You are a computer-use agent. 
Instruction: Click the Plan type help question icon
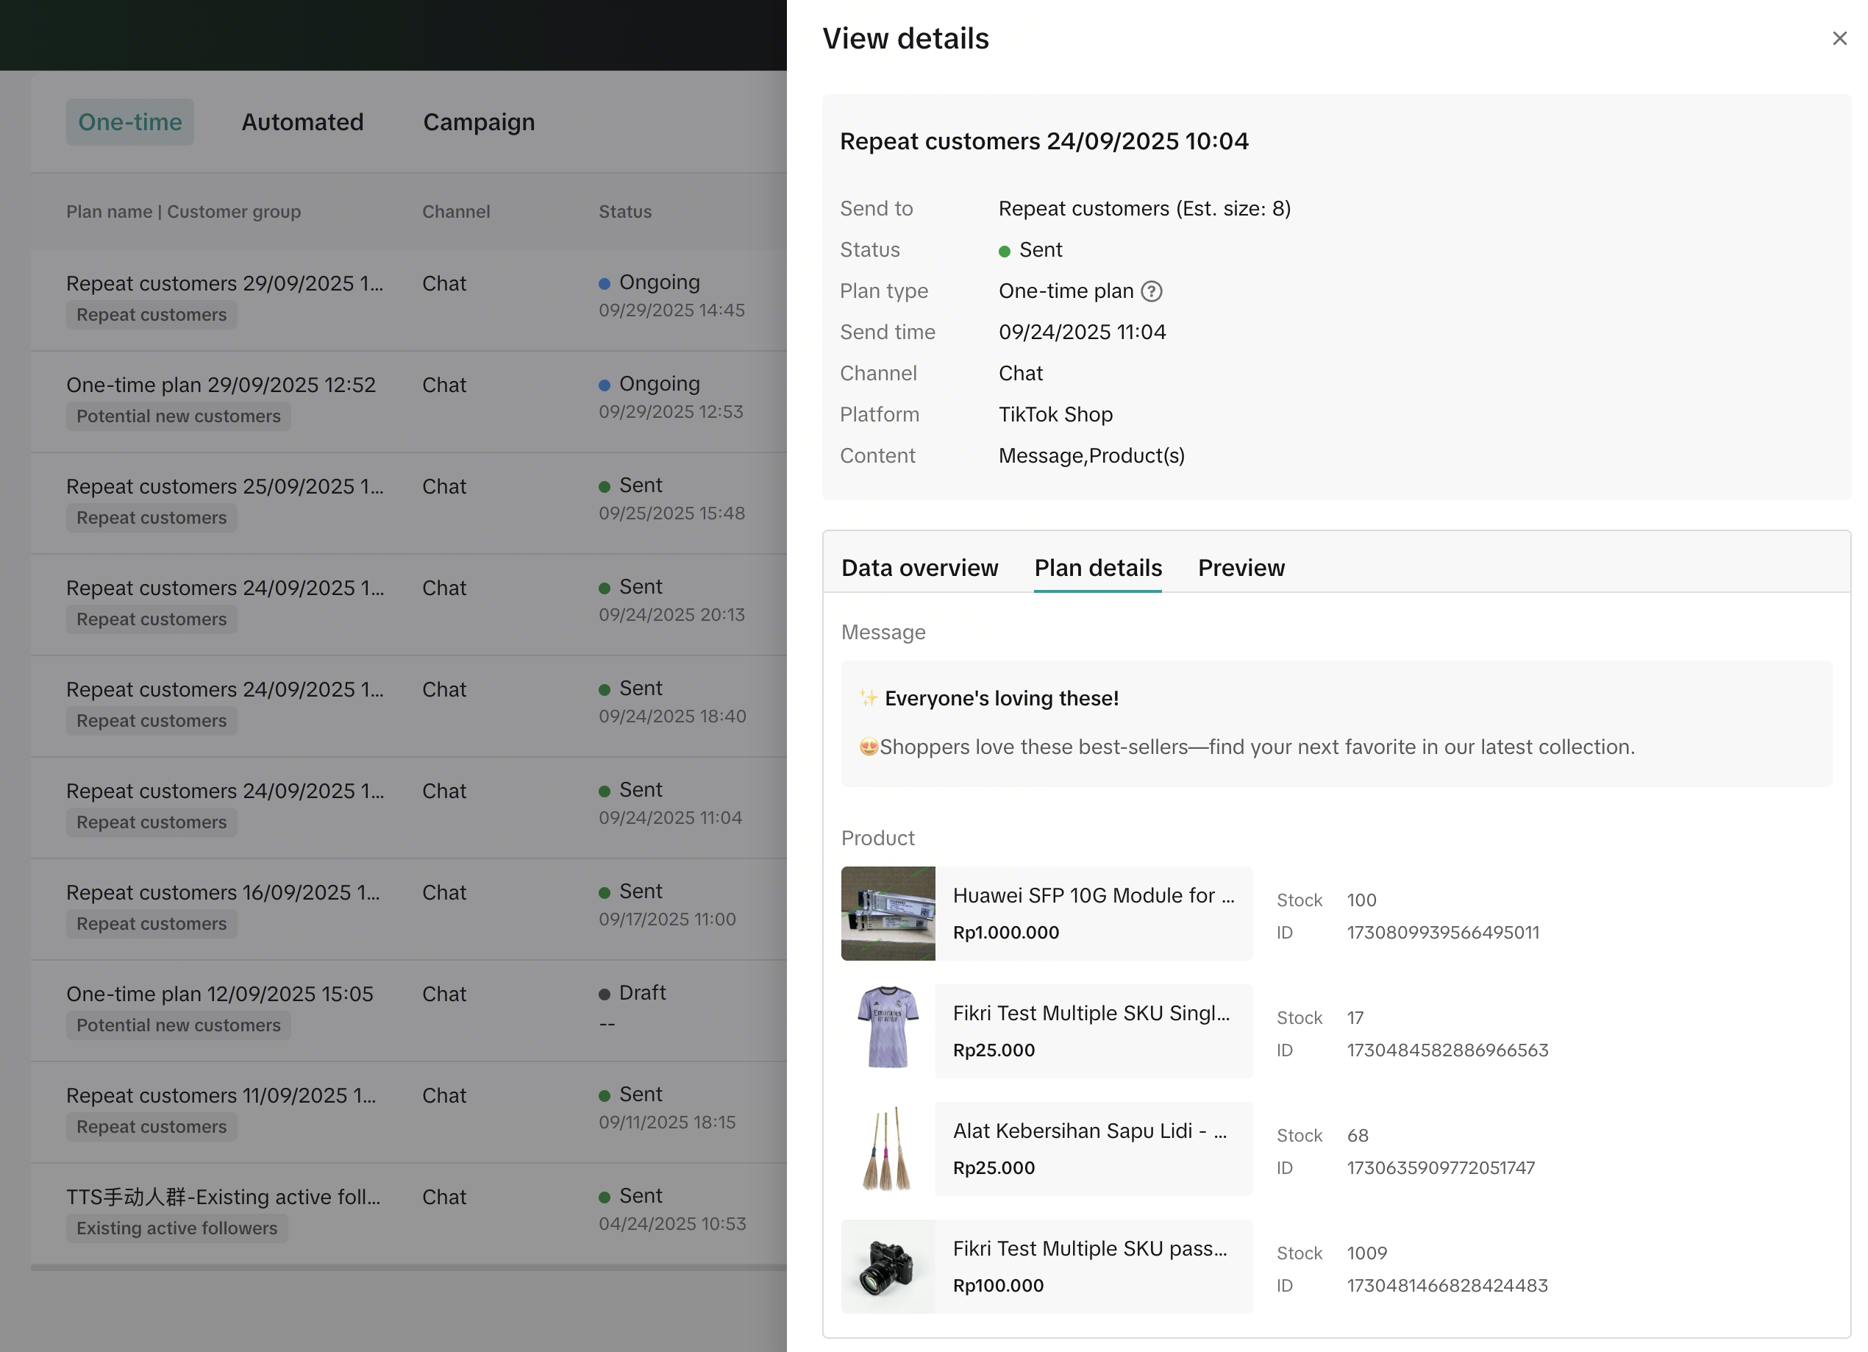pos(1152,291)
